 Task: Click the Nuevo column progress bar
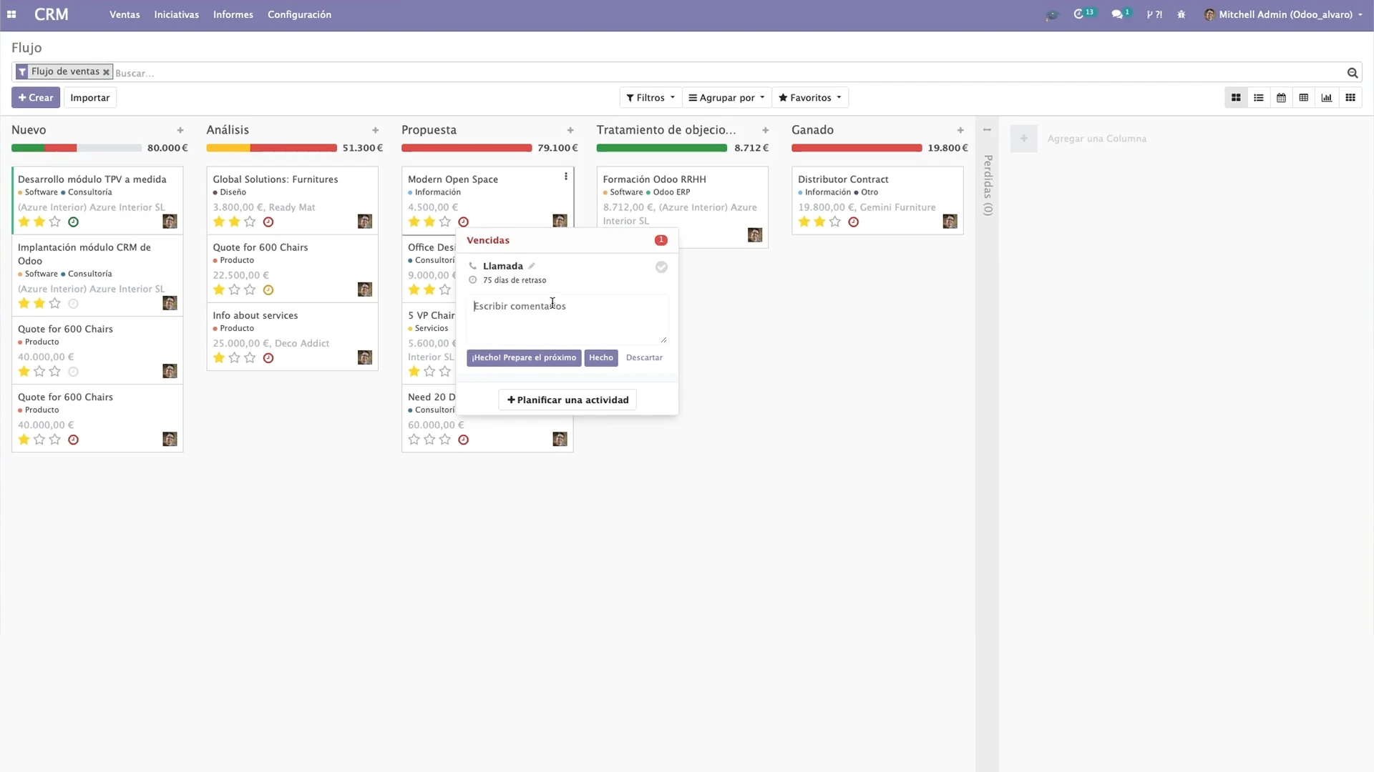click(x=76, y=148)
